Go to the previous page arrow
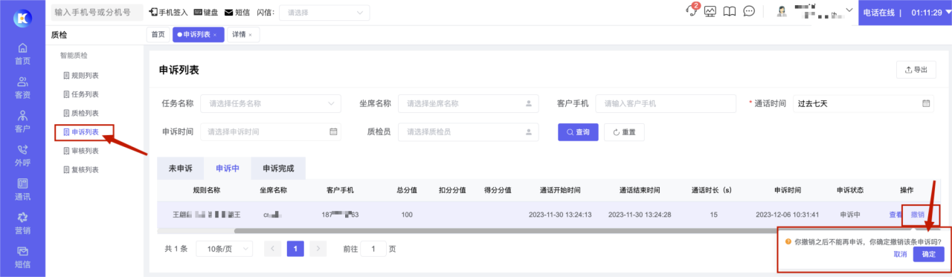This screenshot has width=952, height=277. point(273,249)
